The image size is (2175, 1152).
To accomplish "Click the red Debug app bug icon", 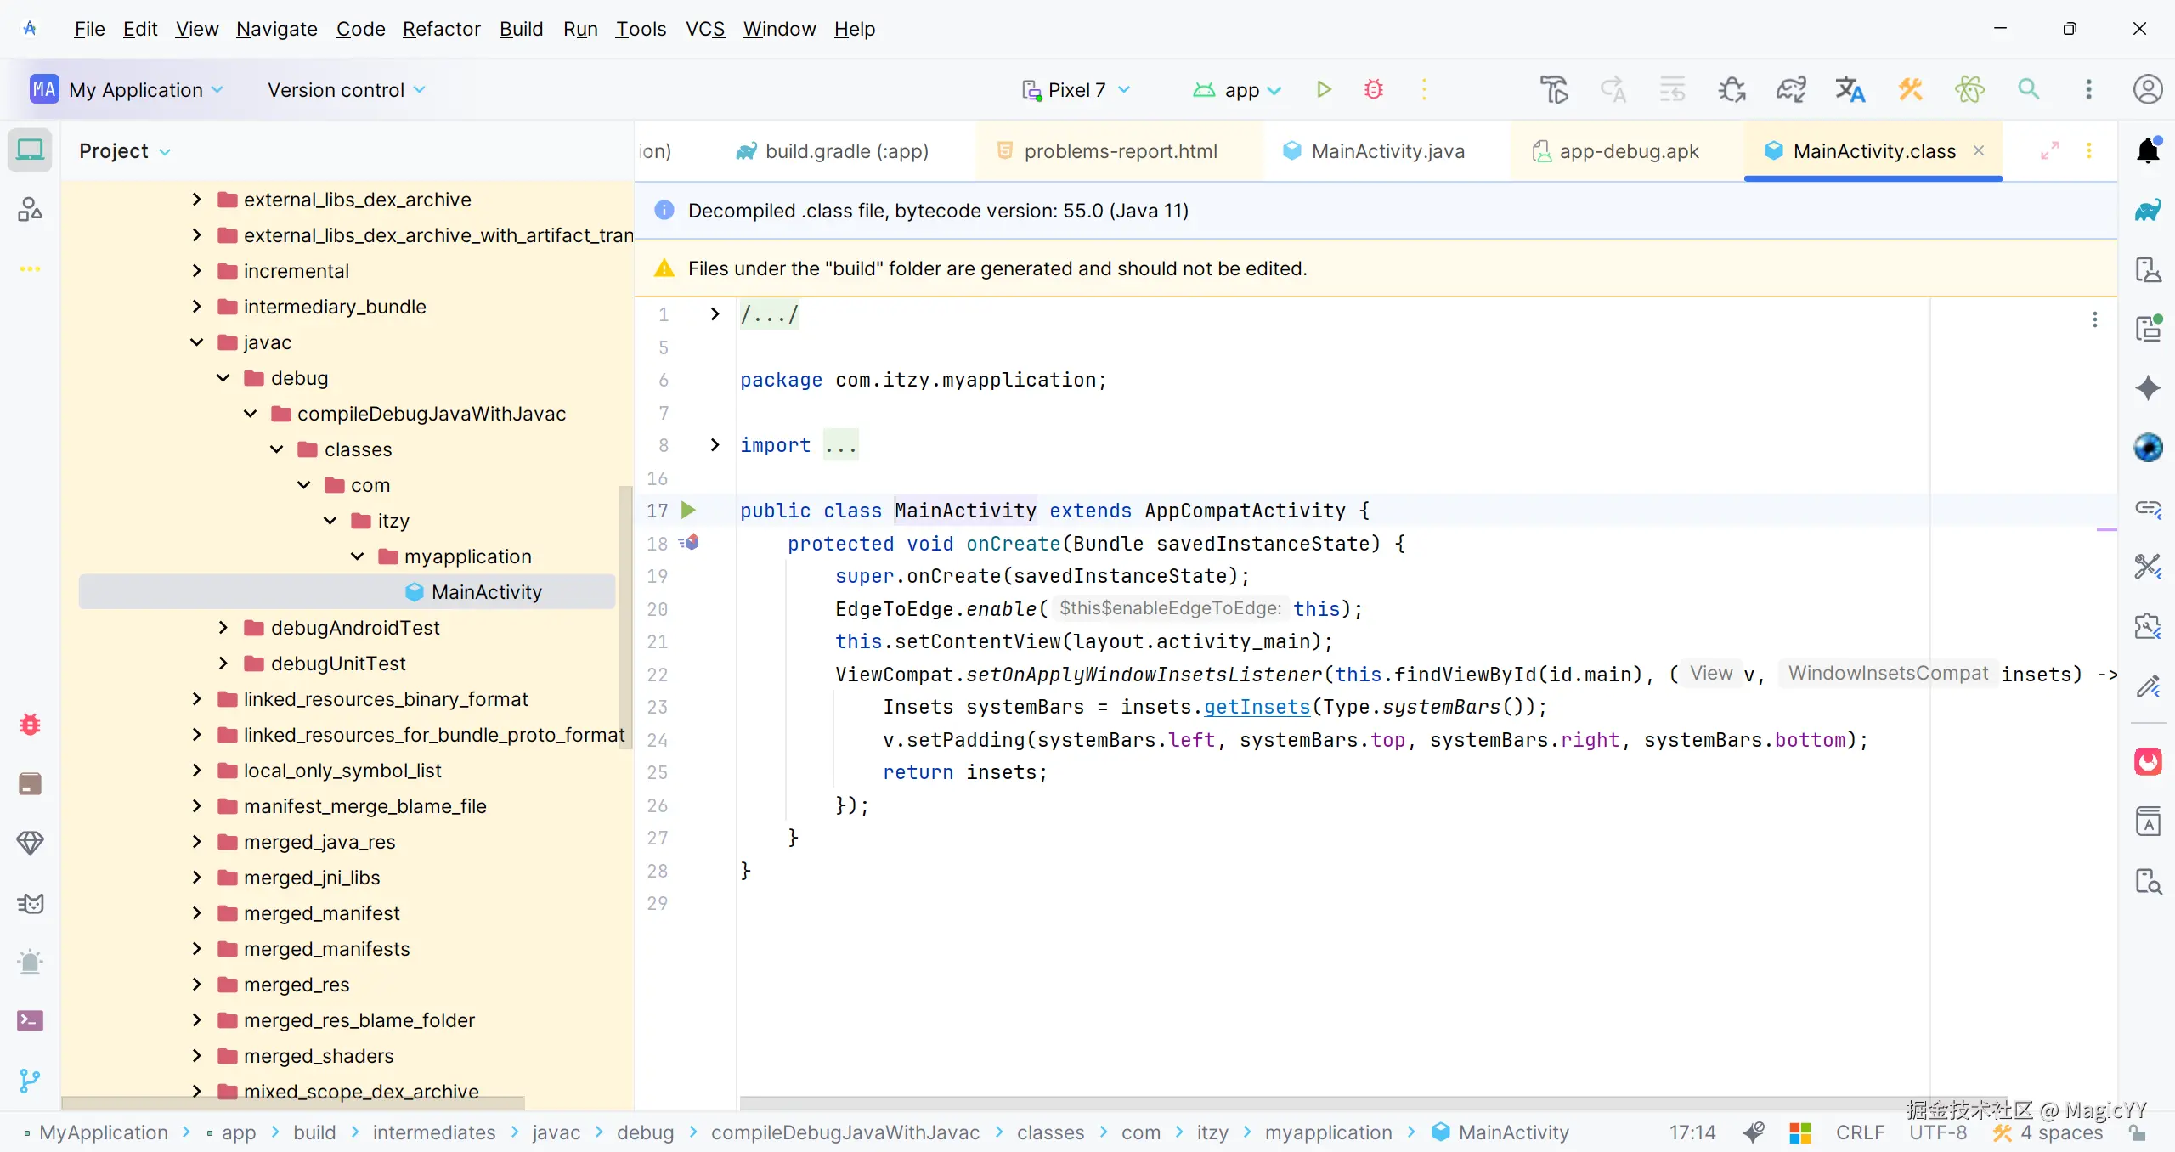I will click(x=1373, y=89).
